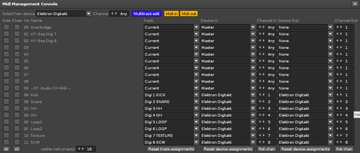Open Track dropdown showing Digi 4 OH
Image resolution: width=360 pixels, height=153 pixels.
click(171, 115)
